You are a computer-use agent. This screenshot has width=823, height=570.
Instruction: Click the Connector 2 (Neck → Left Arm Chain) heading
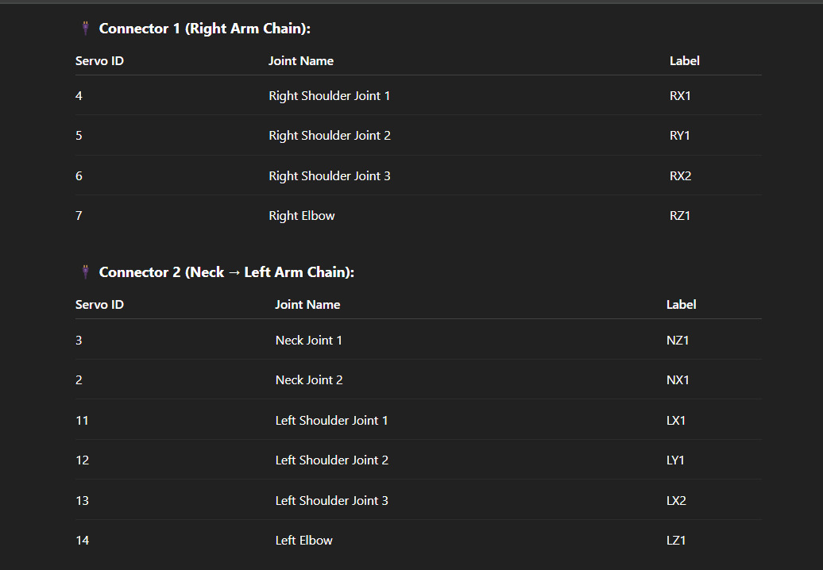226,272
